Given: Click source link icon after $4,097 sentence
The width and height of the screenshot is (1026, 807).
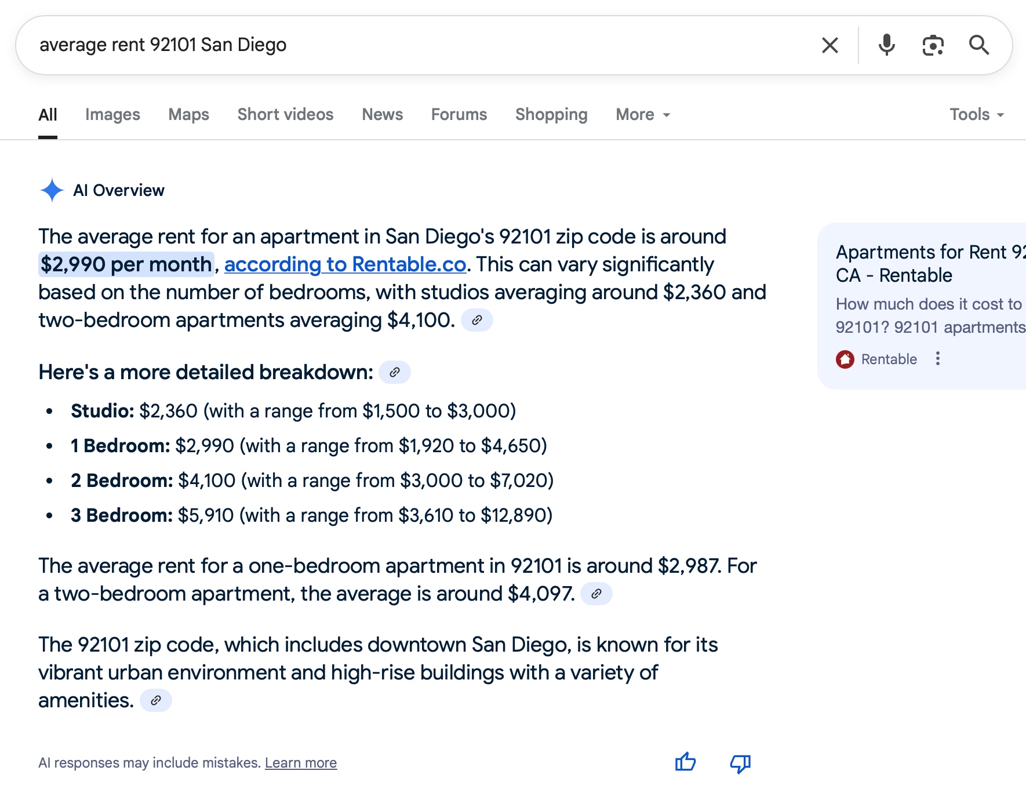Looking at the screenshot, I should coord(596,594).
